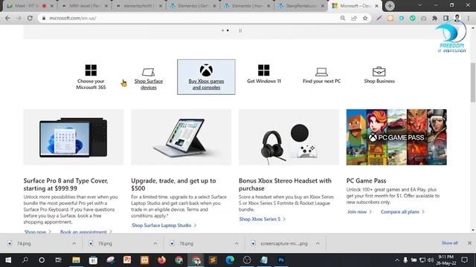476x267 pixels.
Task: Show hidden system tray icons
Action: (397, 260)
